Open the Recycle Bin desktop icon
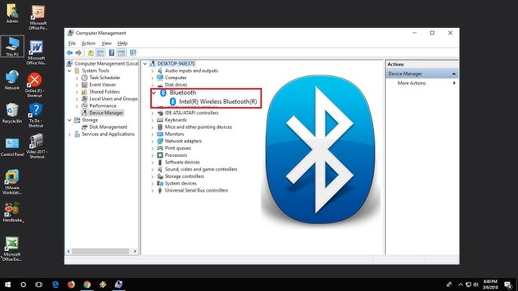 tap(12, 113)
